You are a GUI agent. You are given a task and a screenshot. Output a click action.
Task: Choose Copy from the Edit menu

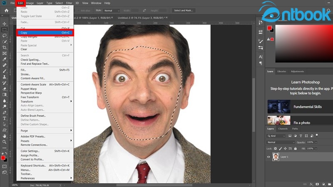pyautogui.click(x=45, y=33)
